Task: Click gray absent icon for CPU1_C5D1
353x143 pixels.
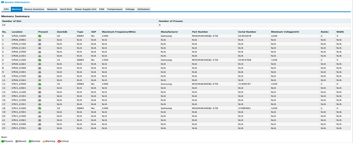Action: (40, 128)
